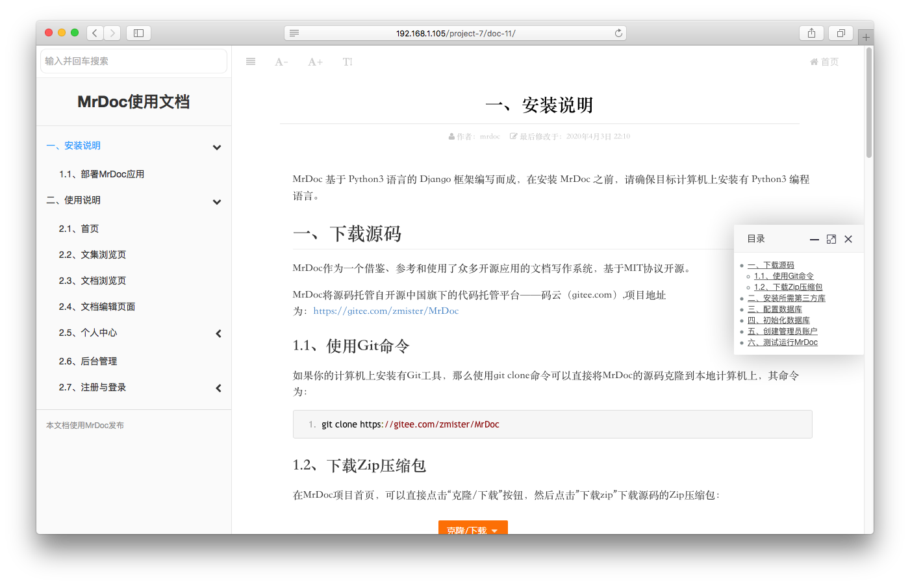Open 2.1、首页 document
Viewport: 910px width, 586px height.
[x=79, y=229]
